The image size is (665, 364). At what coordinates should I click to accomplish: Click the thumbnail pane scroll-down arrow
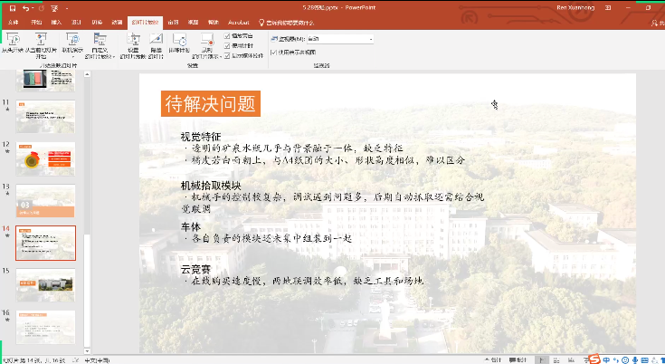(x=87, y=350)
